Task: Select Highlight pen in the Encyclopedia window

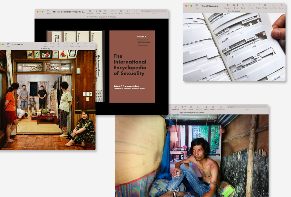Action: click(112, 11)
